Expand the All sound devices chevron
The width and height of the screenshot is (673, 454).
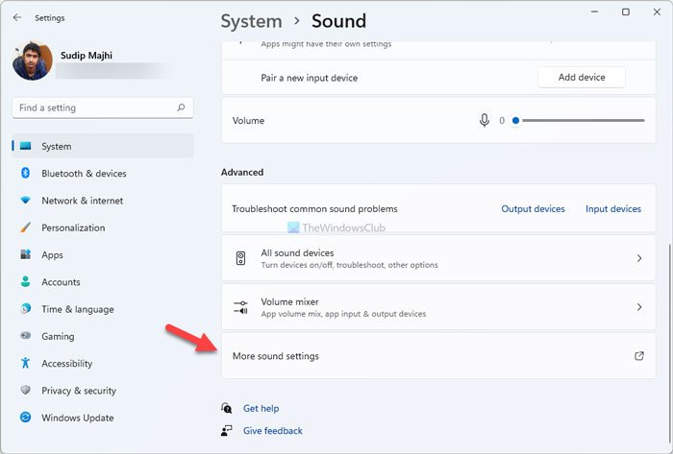pos(639,259)
